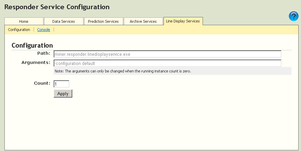
Task: Focus the Path text field
Action: (167, 54)
